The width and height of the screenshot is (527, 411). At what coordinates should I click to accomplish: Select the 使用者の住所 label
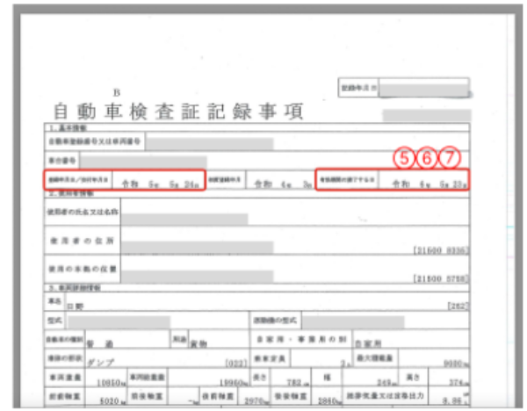click(x=83, y=241)
